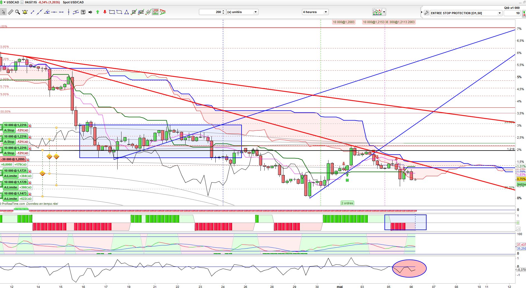Select the text annotation tool
Image resolution: width=526 pixels, height=288 pixels.
(83, 12)
